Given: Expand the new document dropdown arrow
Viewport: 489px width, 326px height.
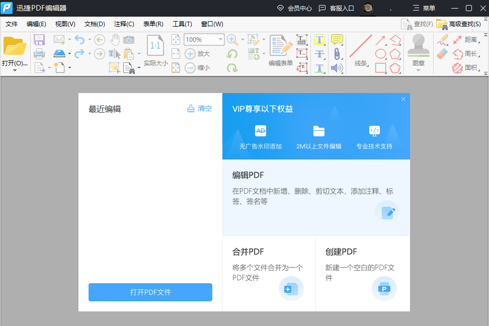Looking at the screenshot, I should (x=69, y=68).
